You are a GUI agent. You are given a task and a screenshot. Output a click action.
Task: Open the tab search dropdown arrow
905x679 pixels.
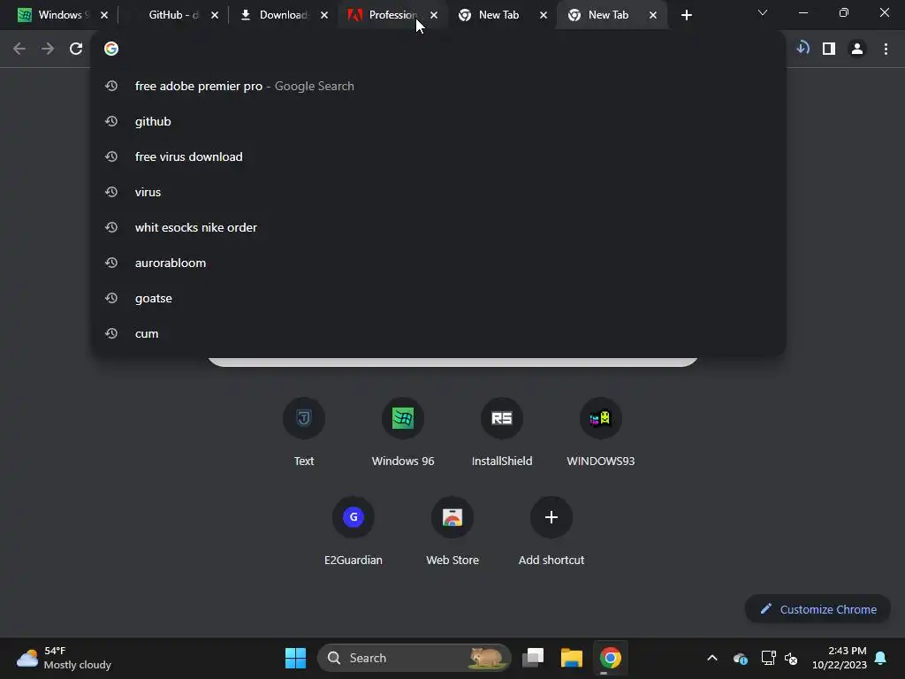click(x=763, y=12)
